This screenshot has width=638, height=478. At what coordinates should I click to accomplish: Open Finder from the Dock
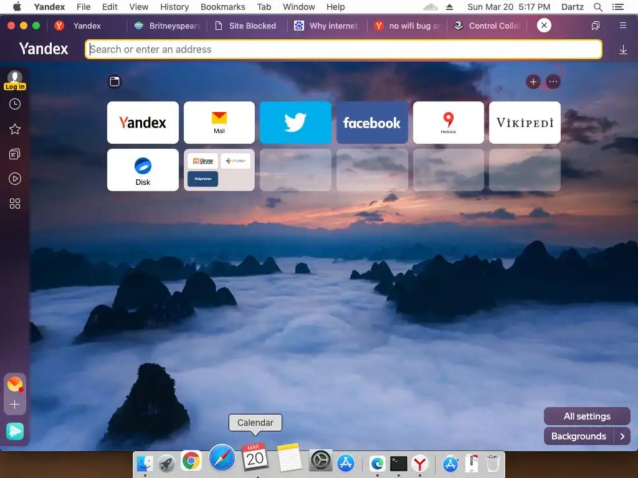click(x=145, y=463)
